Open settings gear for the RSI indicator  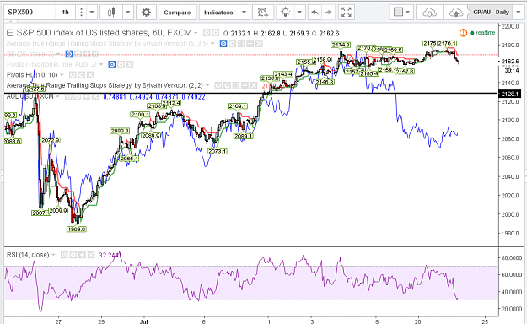click(x=73, y=255)
